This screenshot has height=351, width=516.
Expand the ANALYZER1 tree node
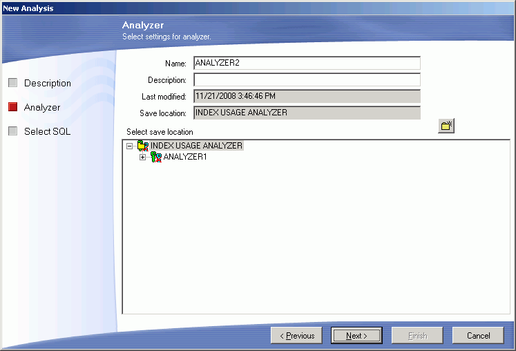(142, 157)
